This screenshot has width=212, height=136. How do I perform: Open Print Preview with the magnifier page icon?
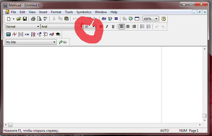(x=39, y=19)
